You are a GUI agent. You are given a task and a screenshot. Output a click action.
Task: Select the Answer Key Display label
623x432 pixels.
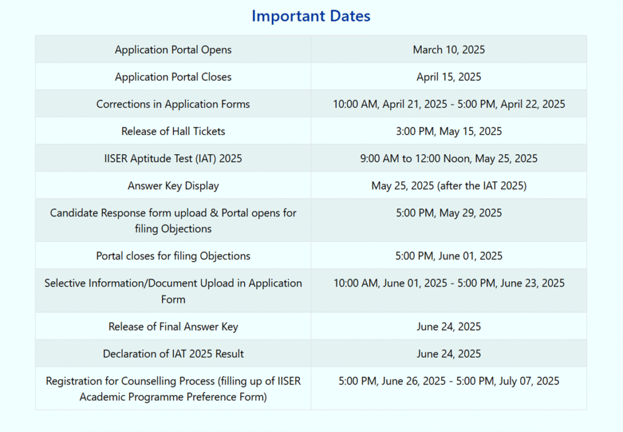point(173,186)
